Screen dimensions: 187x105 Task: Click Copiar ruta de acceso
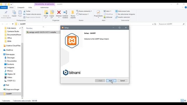tap(32, 14)
